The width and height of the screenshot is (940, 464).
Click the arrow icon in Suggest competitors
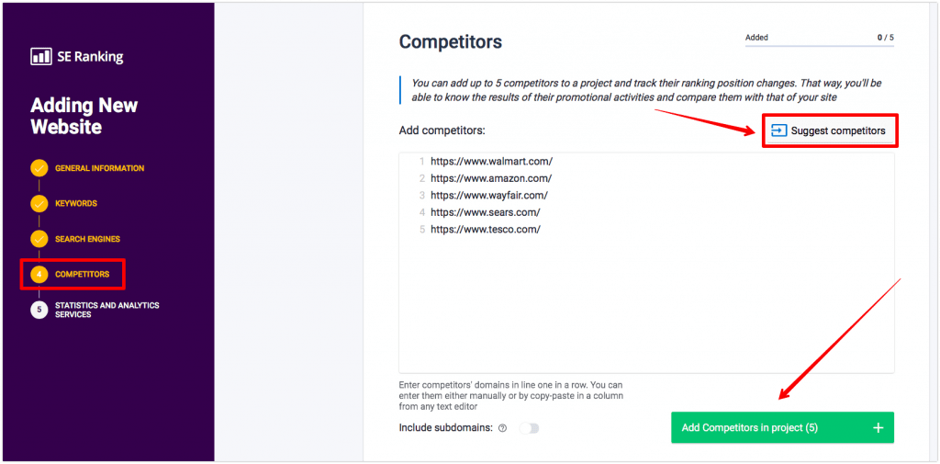778,130
